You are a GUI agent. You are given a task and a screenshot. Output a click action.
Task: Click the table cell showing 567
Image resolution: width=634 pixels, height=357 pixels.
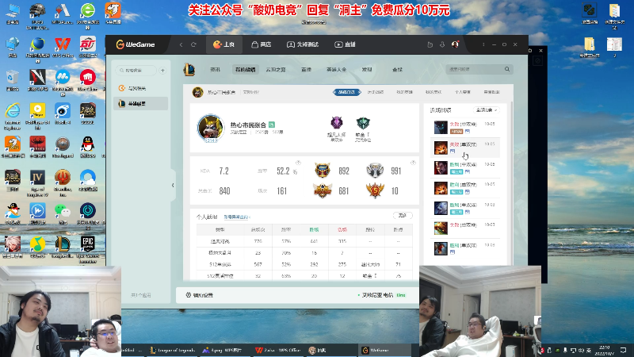258,264
